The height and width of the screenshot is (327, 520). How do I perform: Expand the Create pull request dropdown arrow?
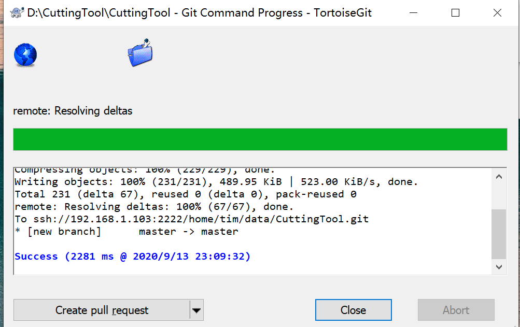pyautogui.click(x=196, y=310)
